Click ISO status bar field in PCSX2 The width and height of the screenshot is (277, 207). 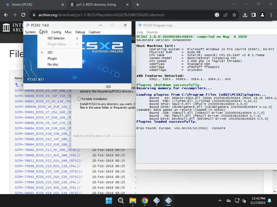coord(117,87)
